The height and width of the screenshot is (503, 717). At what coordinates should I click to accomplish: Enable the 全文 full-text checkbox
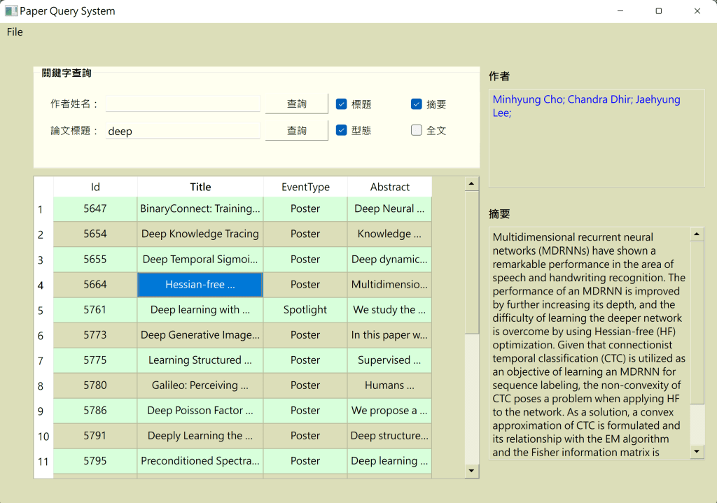coord(417,130)
